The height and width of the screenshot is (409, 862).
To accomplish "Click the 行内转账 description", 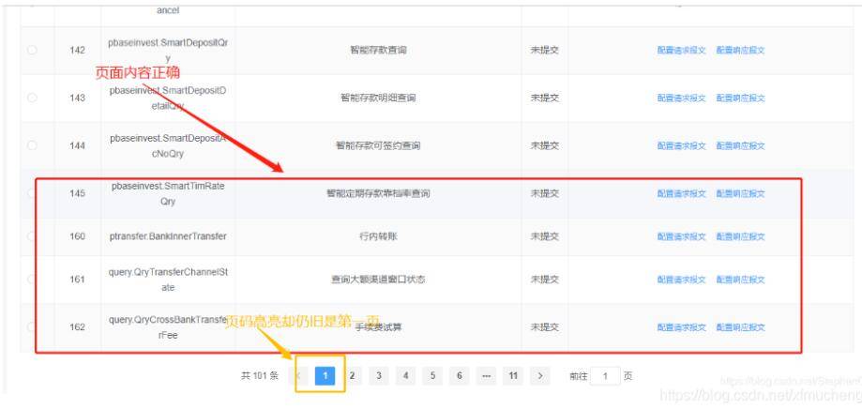I will (378, 236).
